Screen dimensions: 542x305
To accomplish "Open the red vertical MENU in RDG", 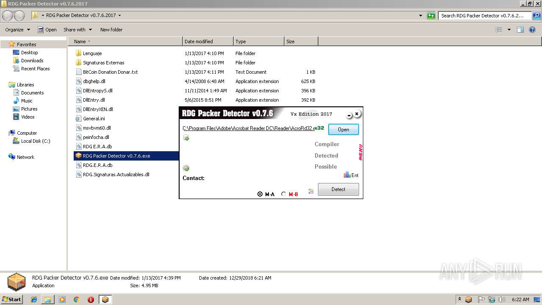I will pos(361,152).
